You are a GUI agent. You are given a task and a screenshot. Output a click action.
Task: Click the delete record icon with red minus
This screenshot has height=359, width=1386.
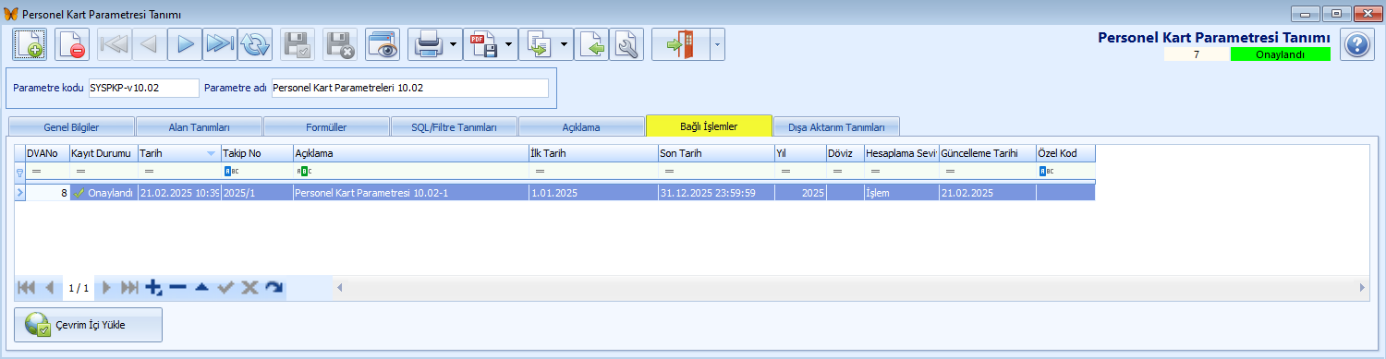point(71,44)
